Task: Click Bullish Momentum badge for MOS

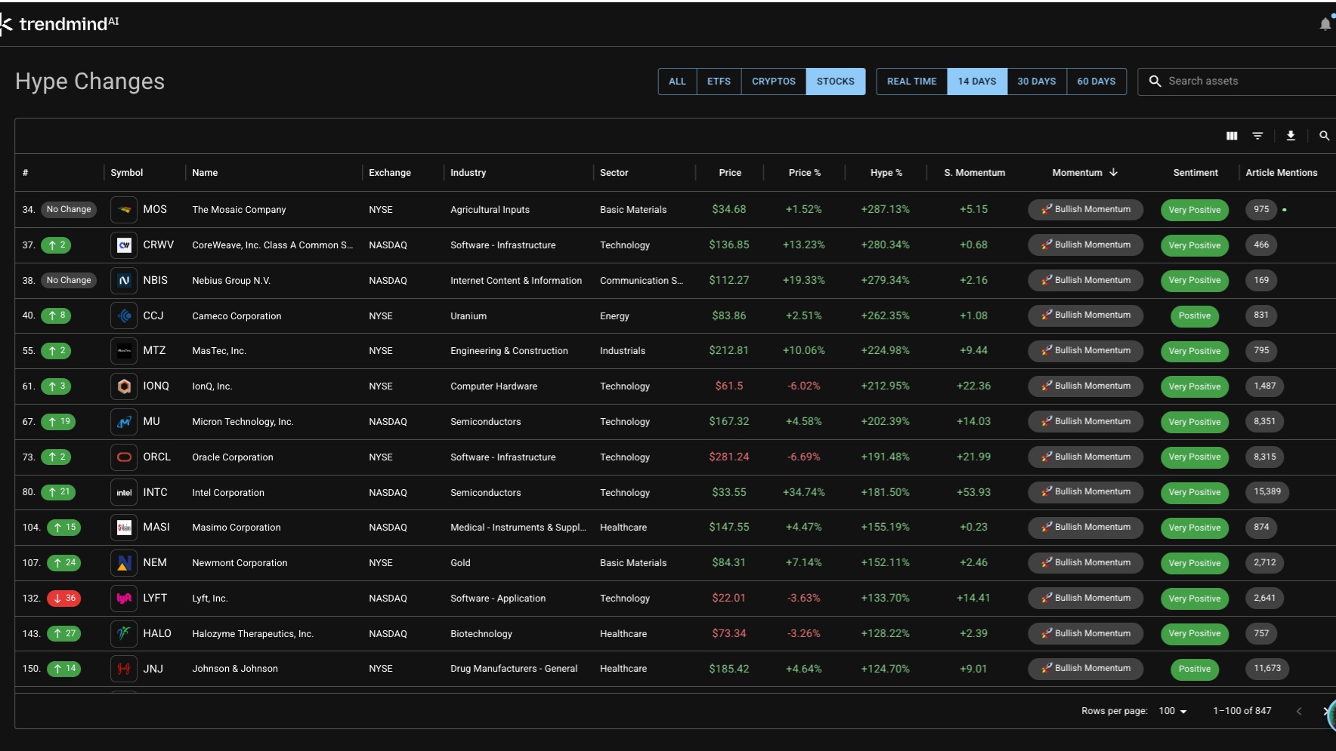Action: 1085,210
